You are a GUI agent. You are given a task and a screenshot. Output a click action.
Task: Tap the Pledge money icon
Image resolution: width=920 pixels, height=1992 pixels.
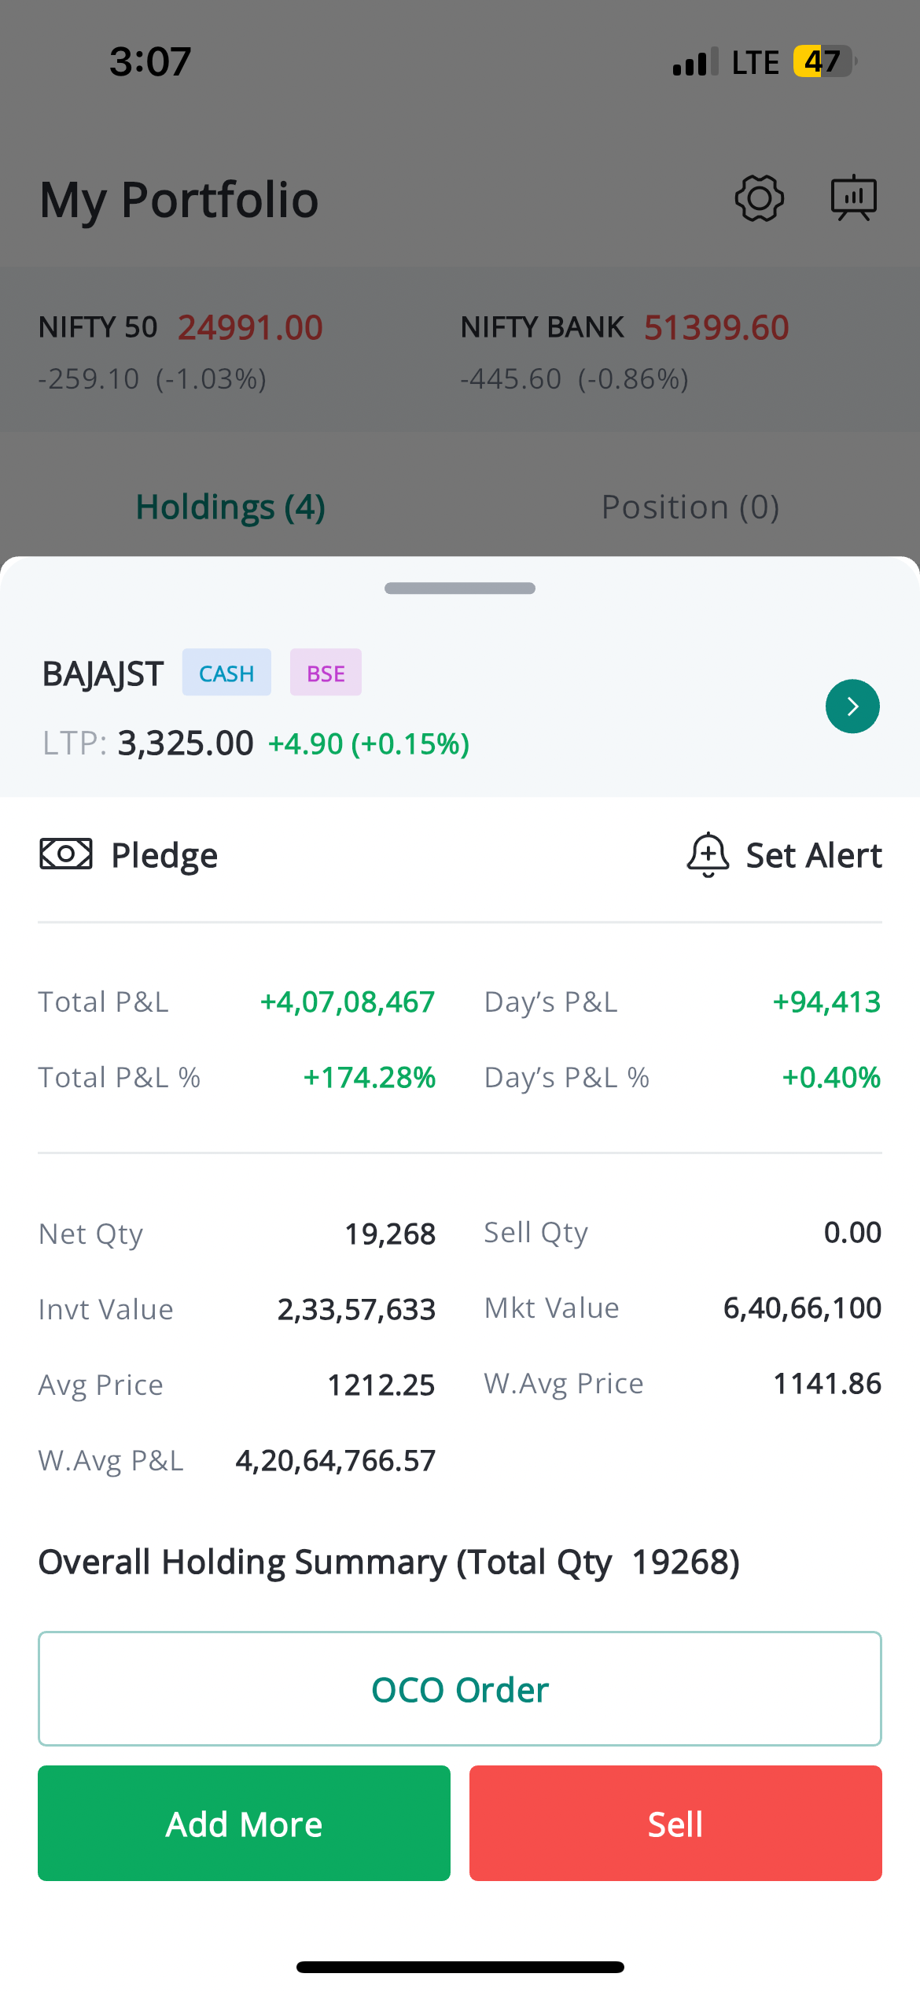pos(66,854)
